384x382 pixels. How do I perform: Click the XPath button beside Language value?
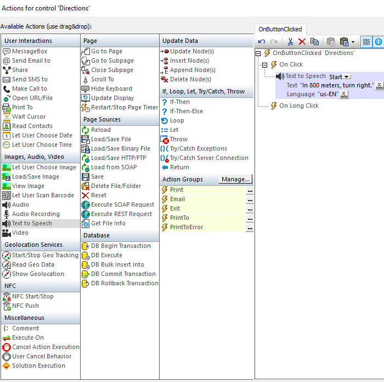click(x=344, y=95)
